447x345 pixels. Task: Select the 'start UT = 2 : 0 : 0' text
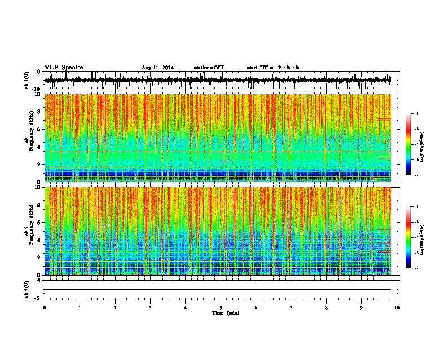click(273, 68)
